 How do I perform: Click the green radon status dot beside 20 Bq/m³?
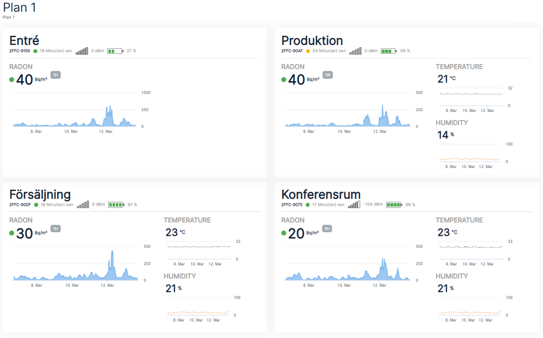coord(283,233)
